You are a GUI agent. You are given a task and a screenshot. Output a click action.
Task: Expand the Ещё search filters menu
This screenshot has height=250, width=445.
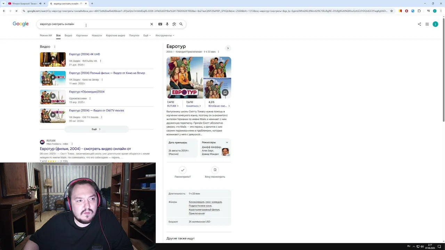147,35
